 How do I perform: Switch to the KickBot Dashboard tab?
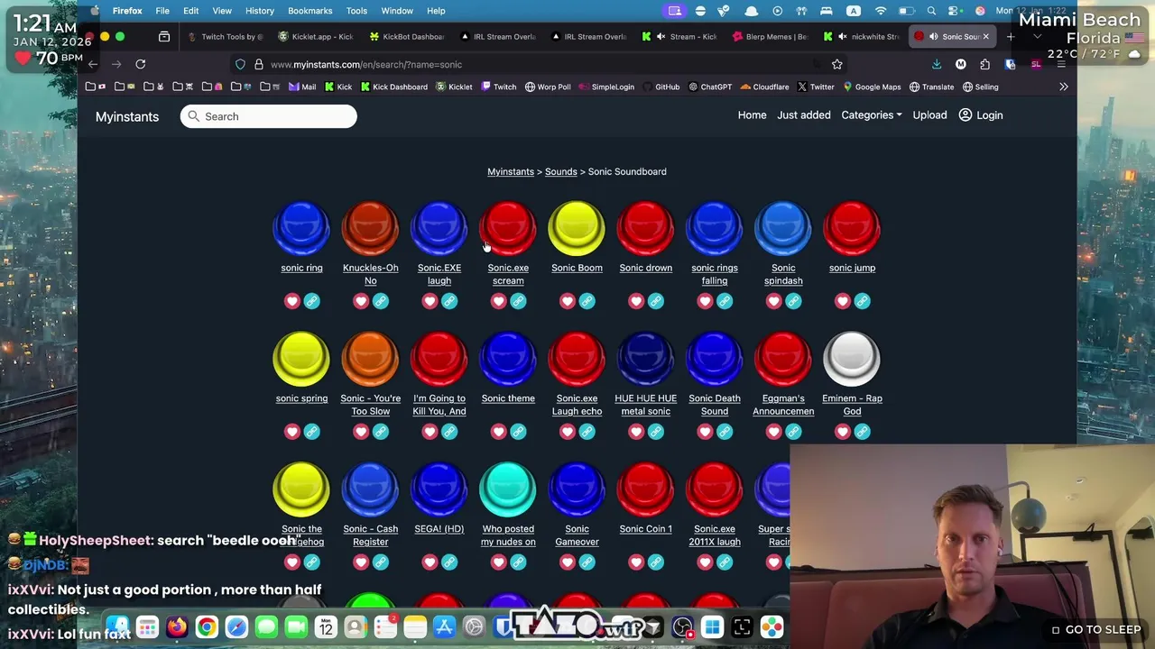(x=407, y=37)
